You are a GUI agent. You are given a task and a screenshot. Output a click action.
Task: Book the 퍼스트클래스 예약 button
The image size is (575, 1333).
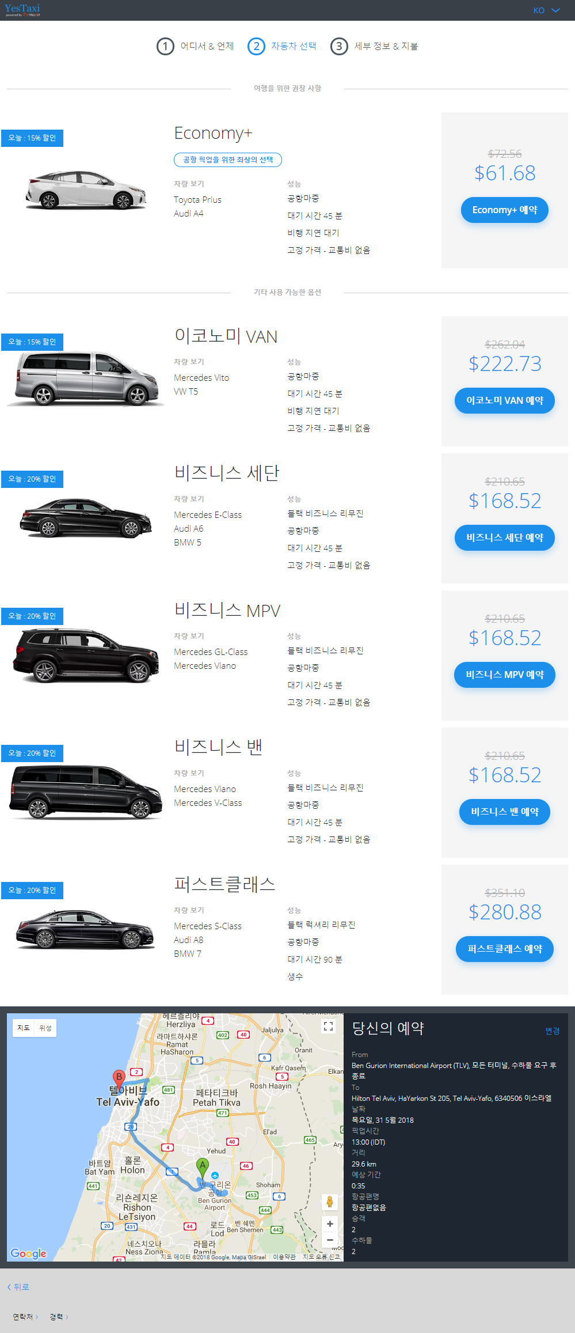pos(505,949)
